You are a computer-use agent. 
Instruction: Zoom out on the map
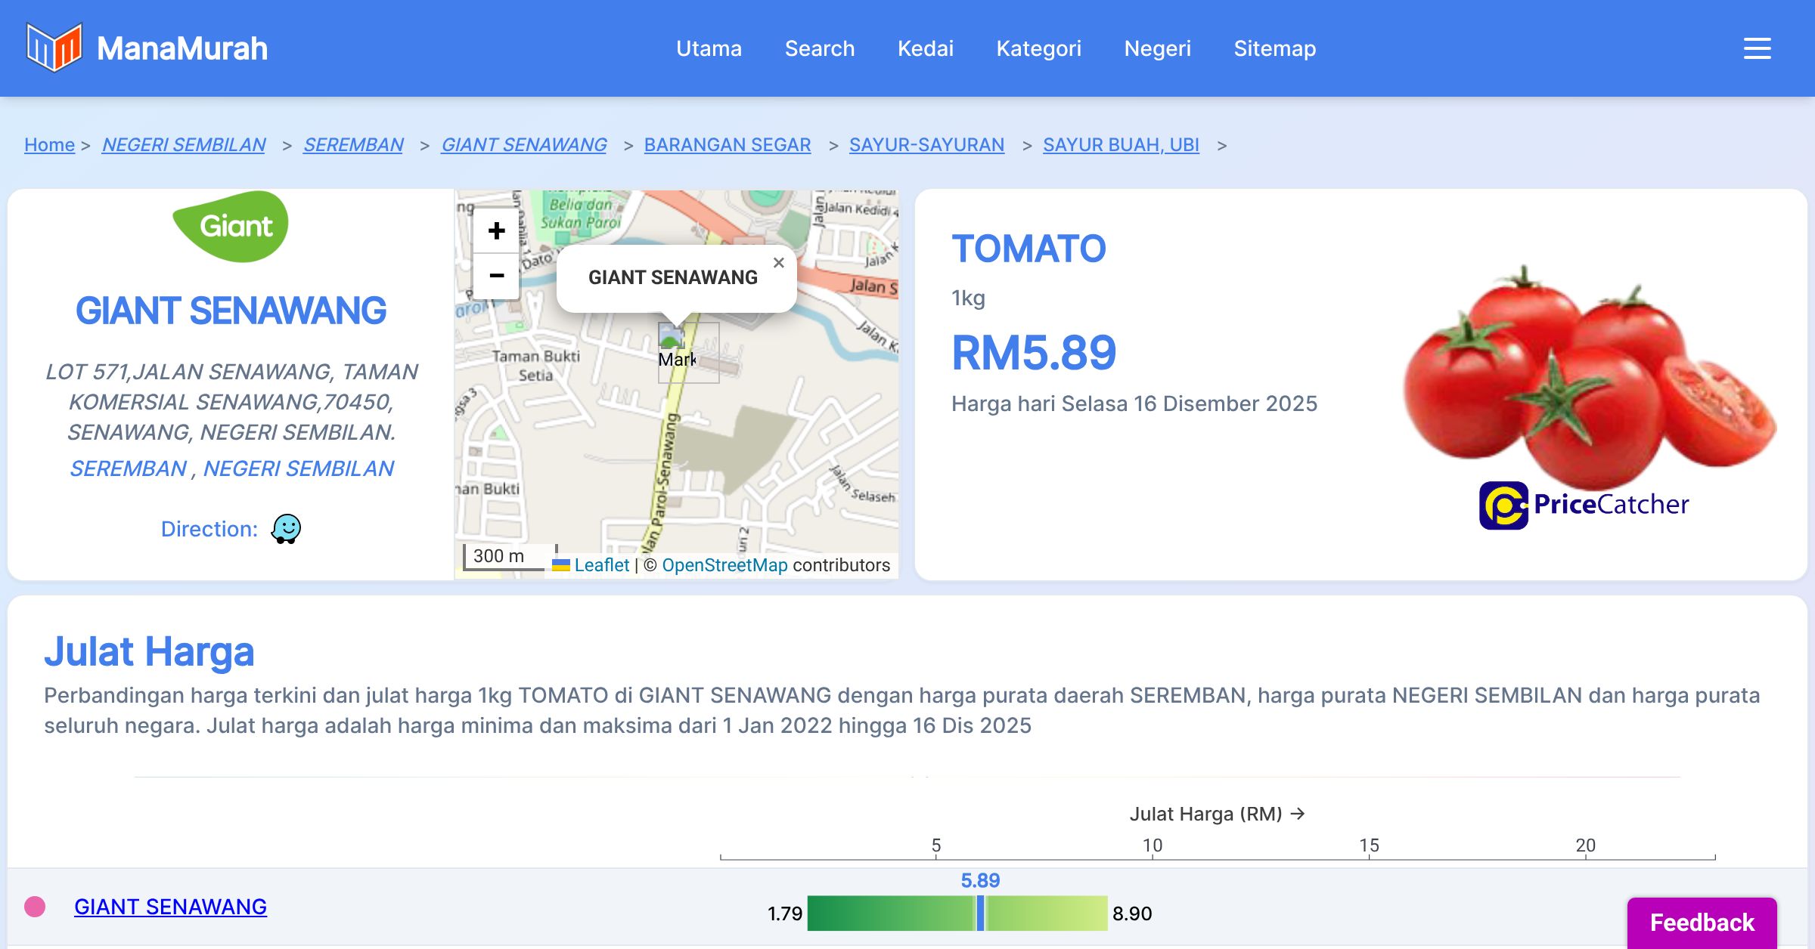pos(496,276)
